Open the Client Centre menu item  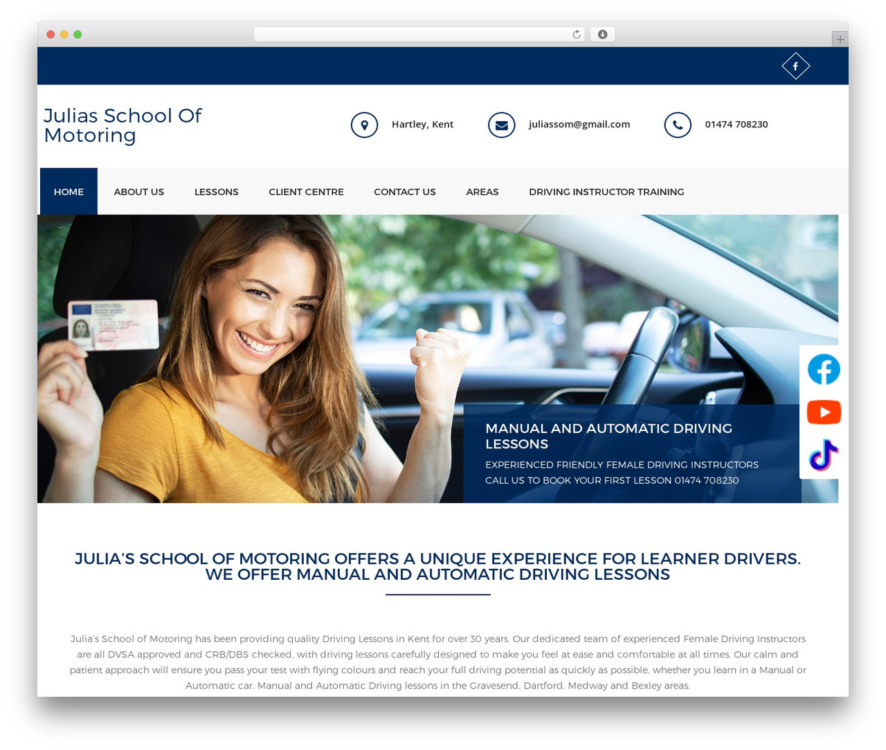(306, 192)
